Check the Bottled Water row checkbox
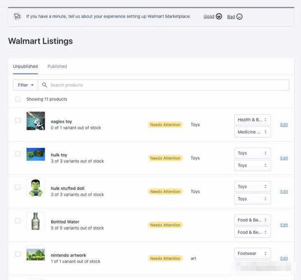Viewport: 301px width, 280px height. point(18,221)
